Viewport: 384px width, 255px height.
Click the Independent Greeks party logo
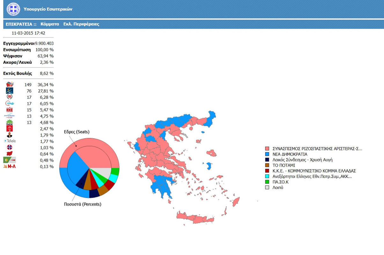[10, 116]
